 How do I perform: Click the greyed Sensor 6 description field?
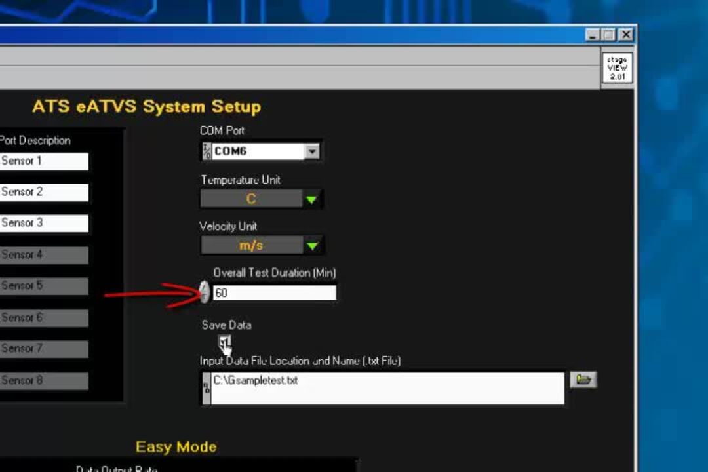(x=43, y=318)
